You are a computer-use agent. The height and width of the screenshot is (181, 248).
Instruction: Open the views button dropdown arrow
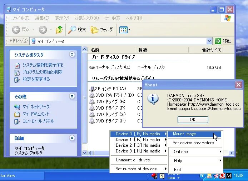point(129,29)
